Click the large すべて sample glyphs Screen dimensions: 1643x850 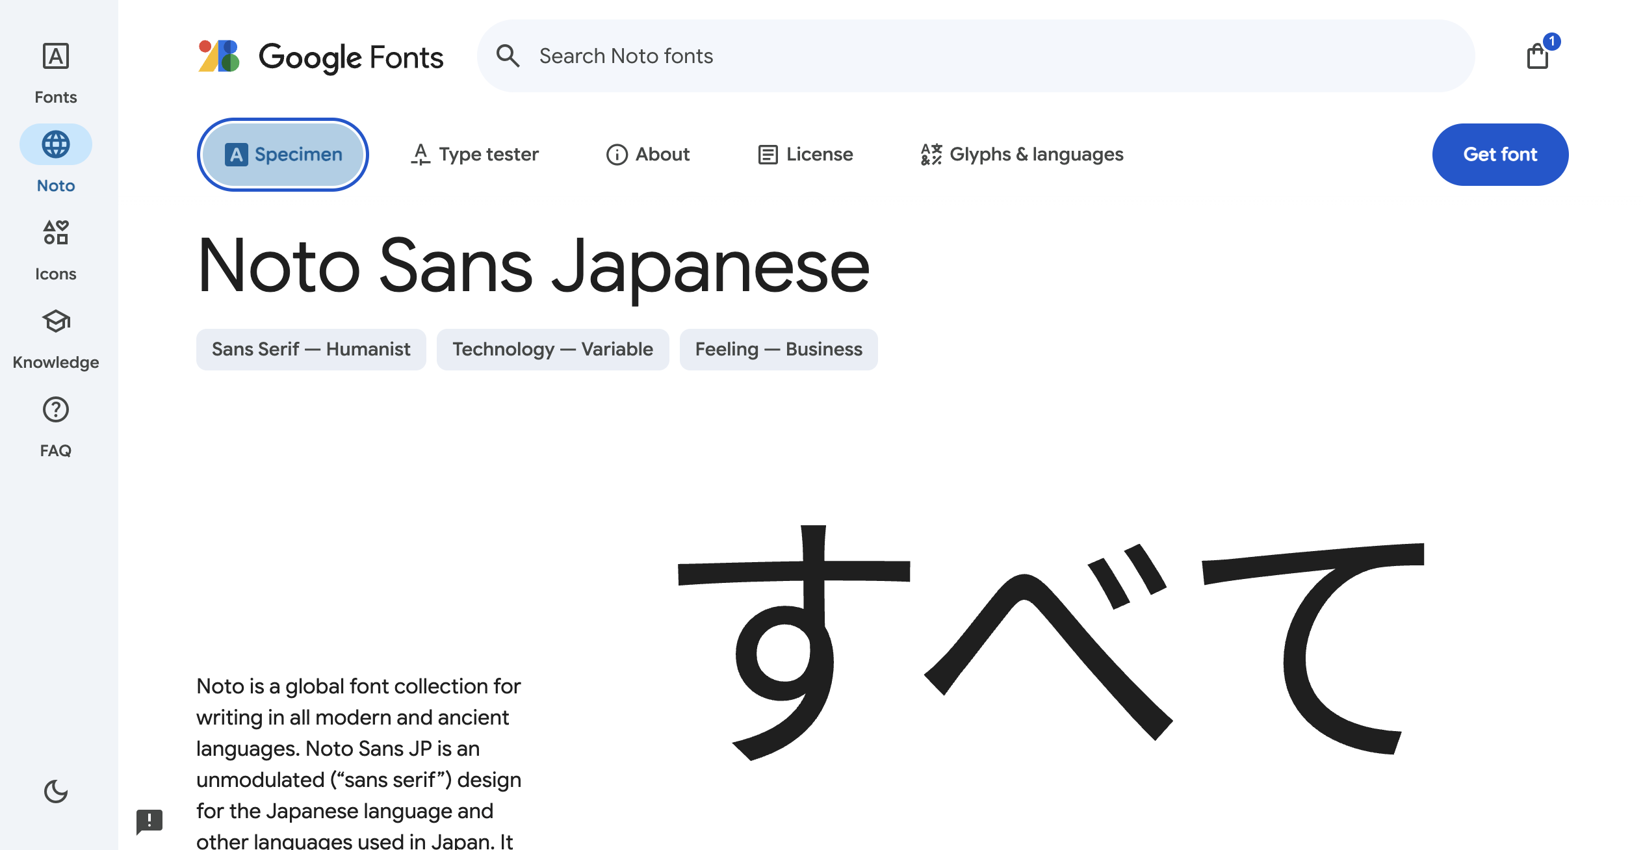click(1051, 642)
